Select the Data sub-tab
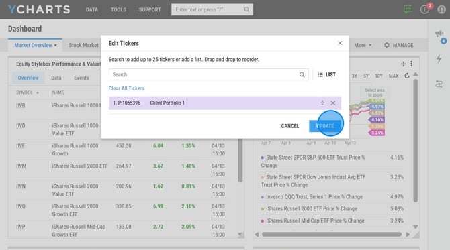This screenshot has width=450, height=250. tap(56, 78)
